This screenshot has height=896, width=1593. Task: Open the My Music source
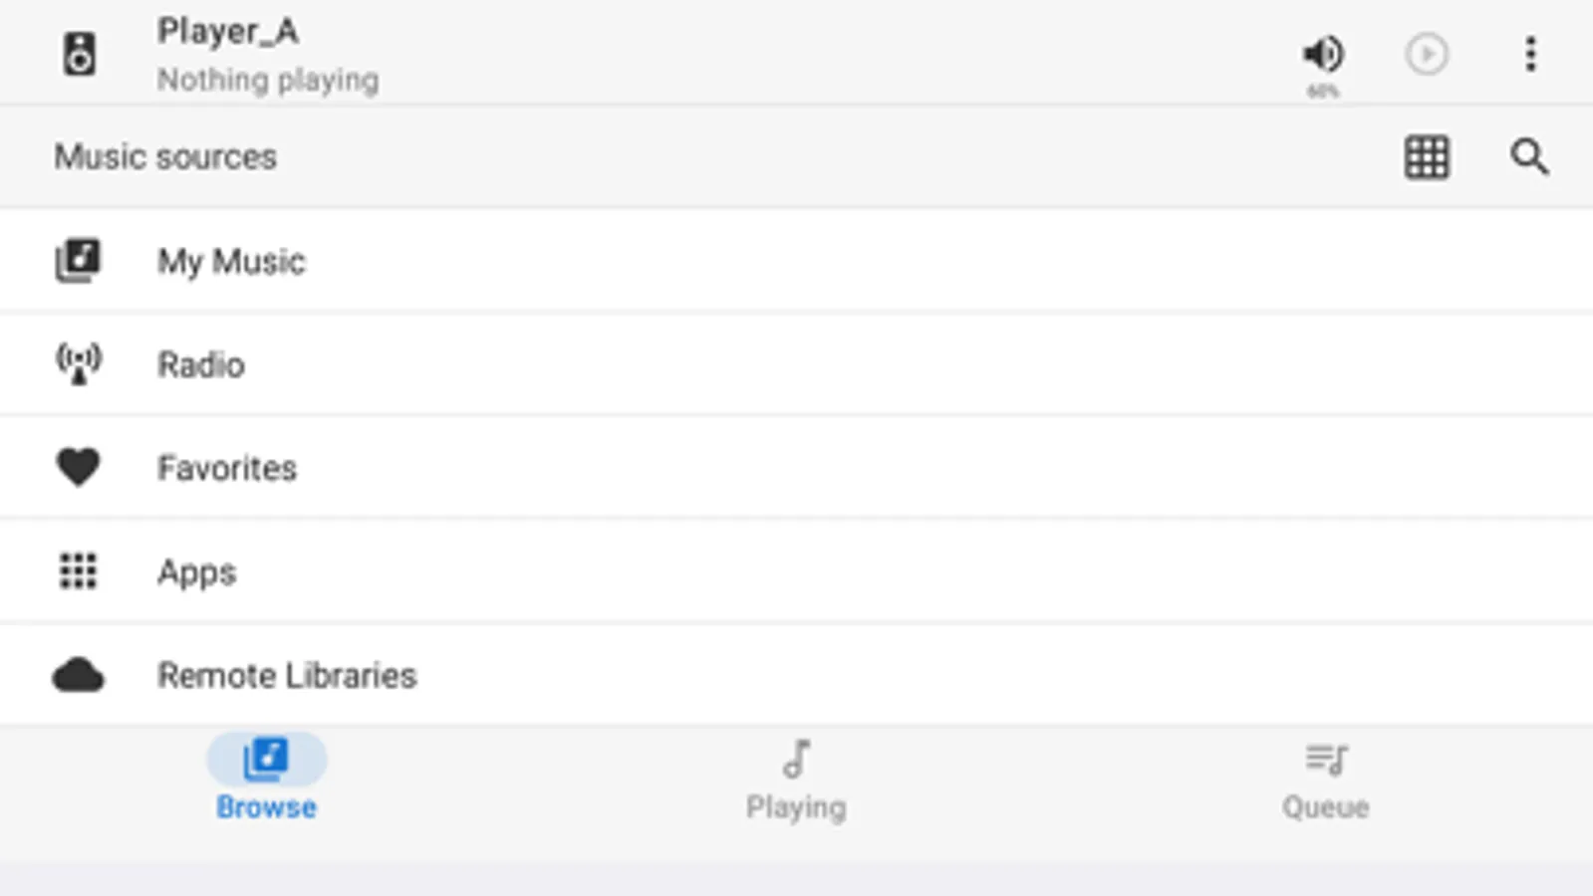pos(231,262)
